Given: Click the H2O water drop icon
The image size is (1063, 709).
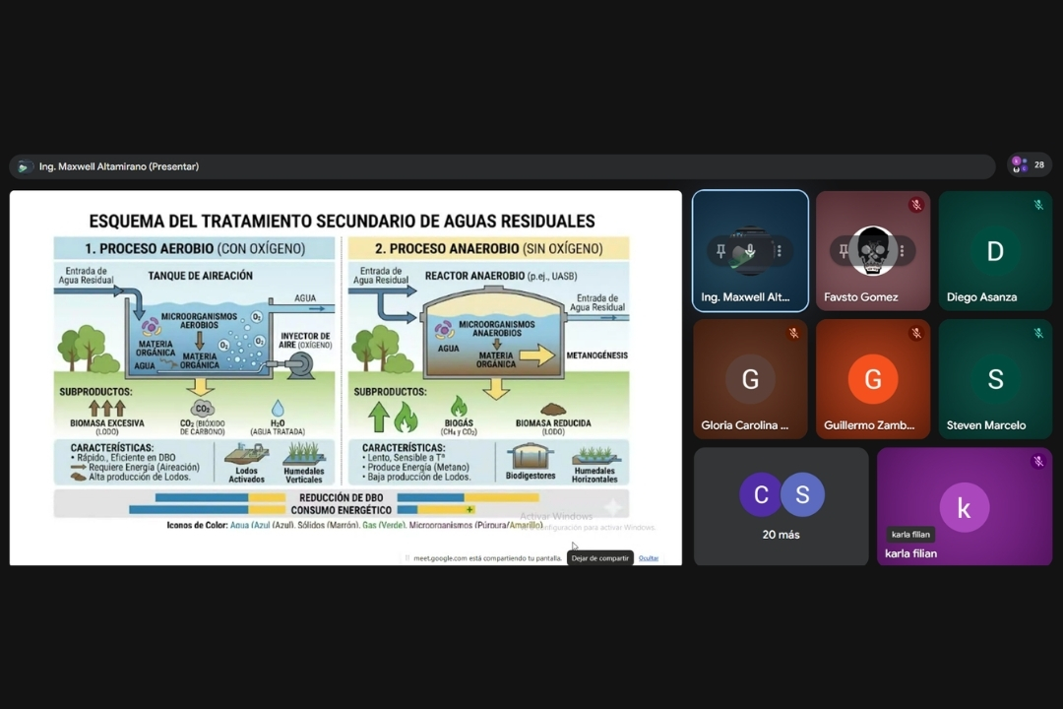Looking at the screenshot, I should tap(278, 408).
